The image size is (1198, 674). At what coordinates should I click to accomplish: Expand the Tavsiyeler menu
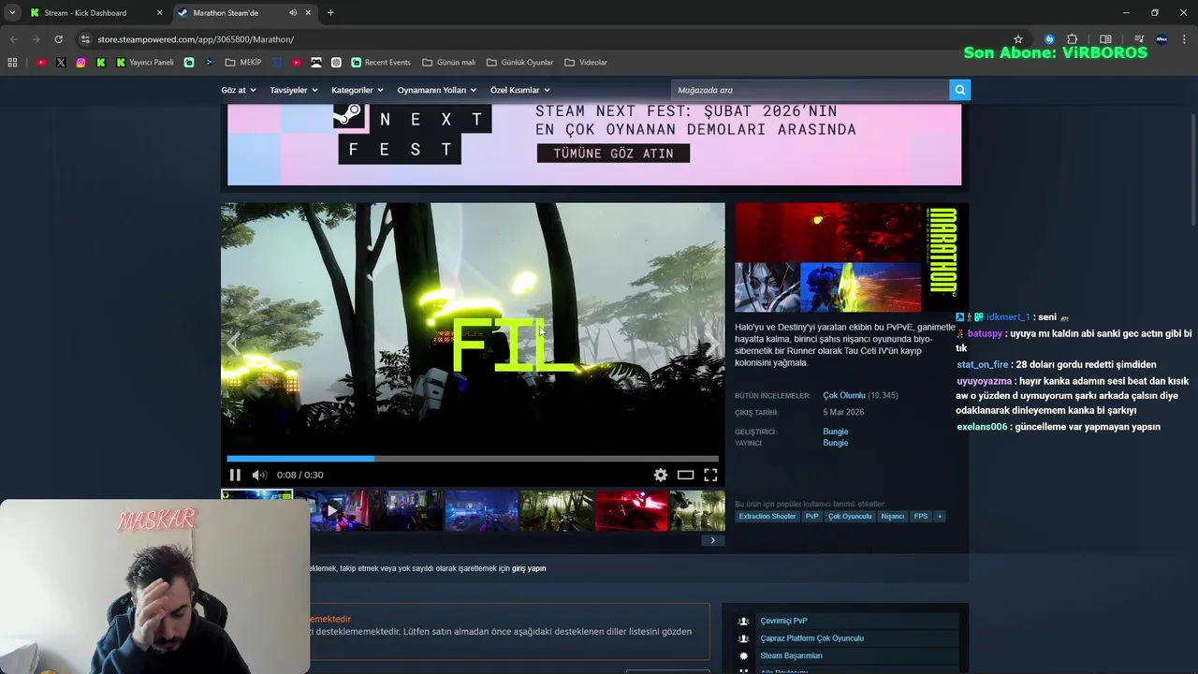tap(293, 90)
